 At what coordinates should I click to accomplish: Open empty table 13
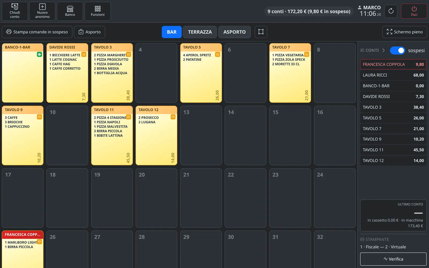pos(201,135)
